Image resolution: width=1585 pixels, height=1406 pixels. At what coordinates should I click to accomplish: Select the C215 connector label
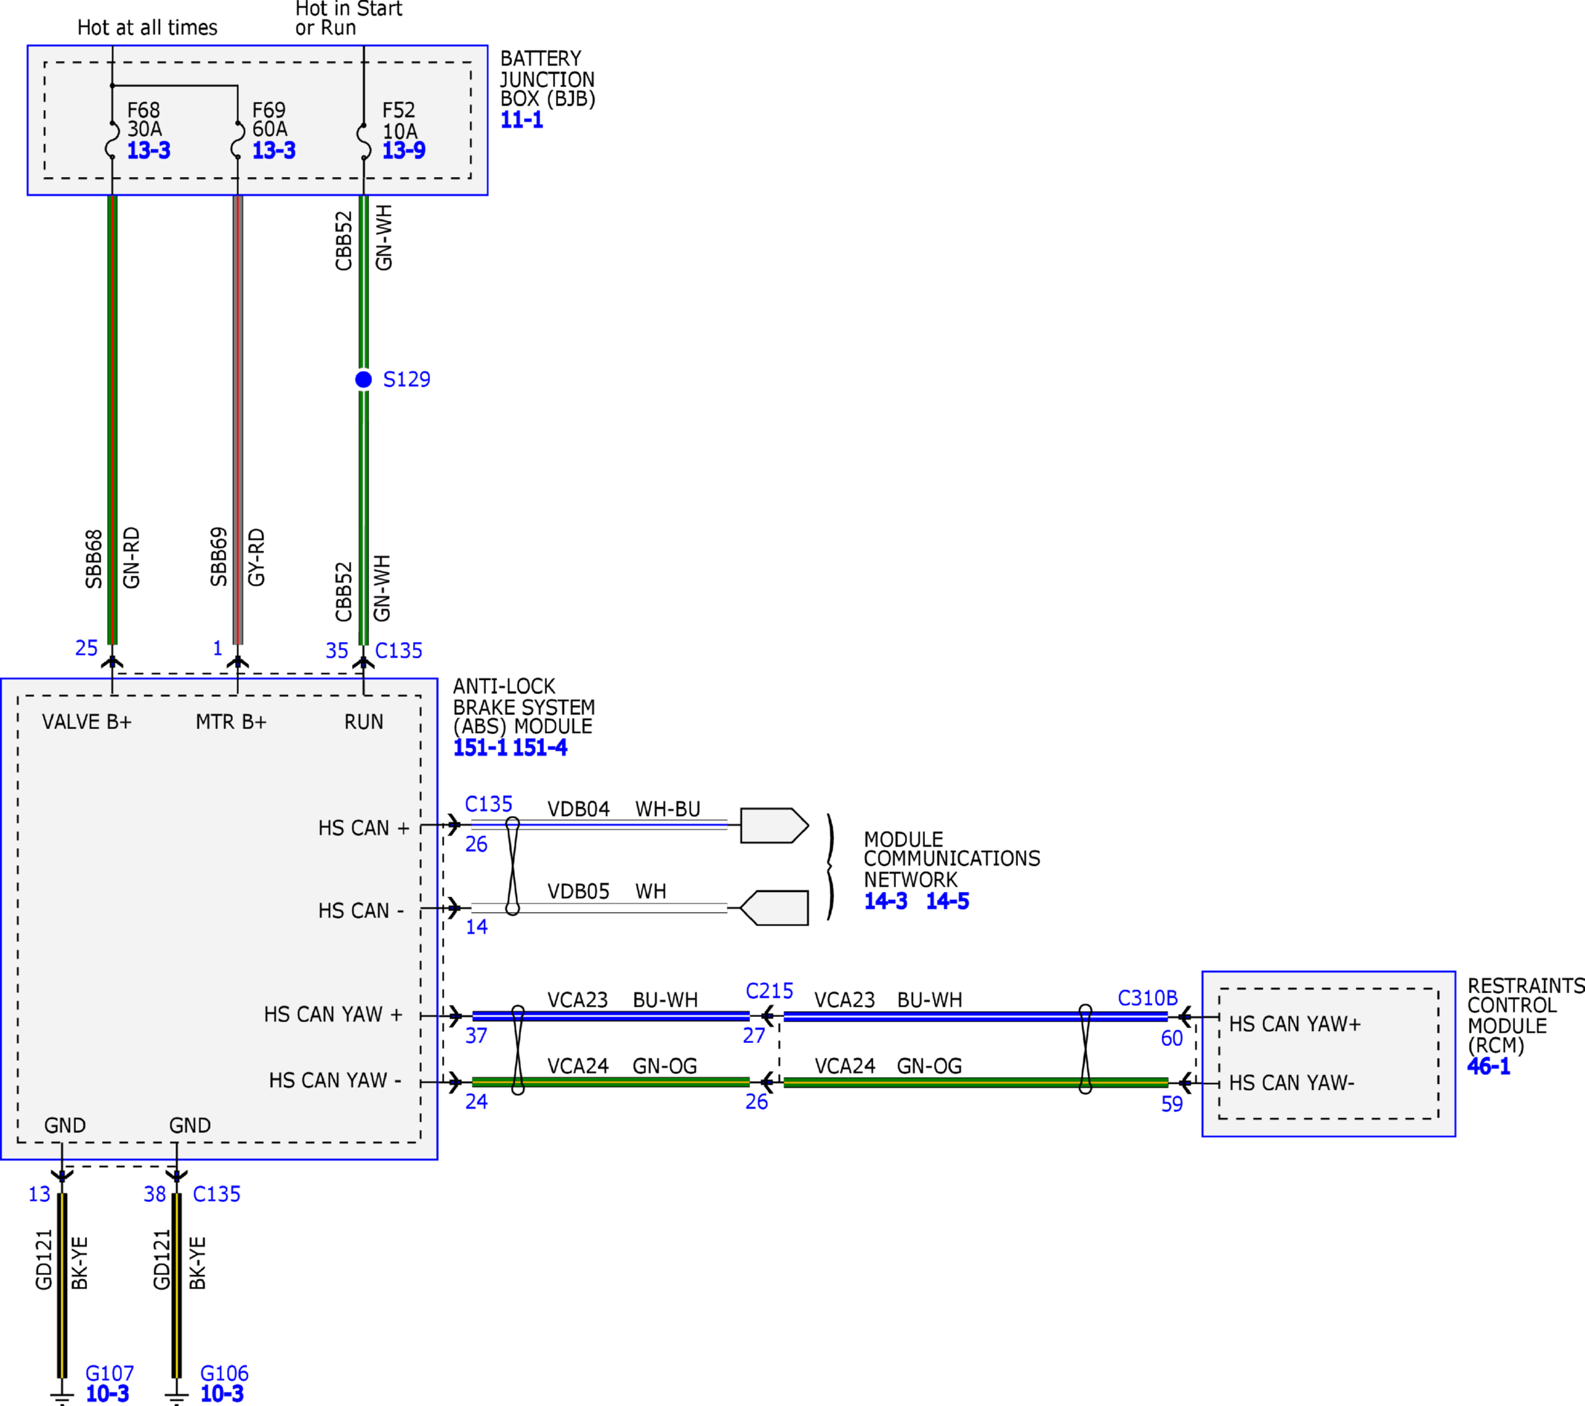(x=769, y=991)
